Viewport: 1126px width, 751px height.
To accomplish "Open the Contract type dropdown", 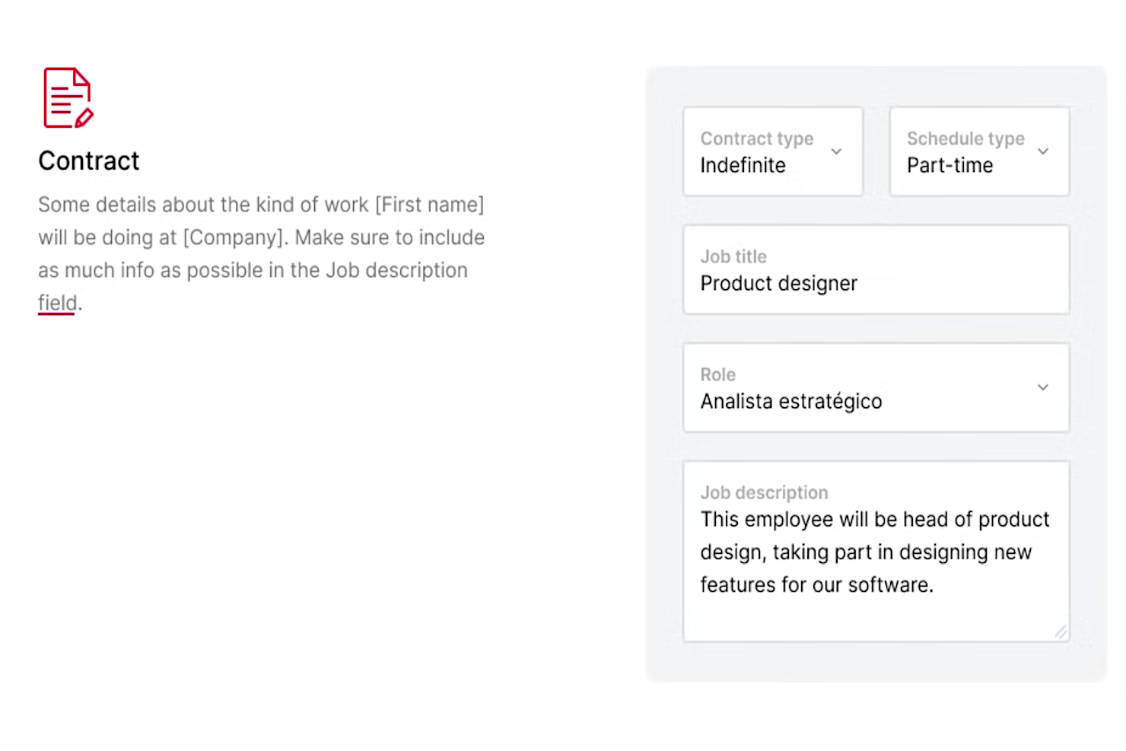I will click(772, 151).
